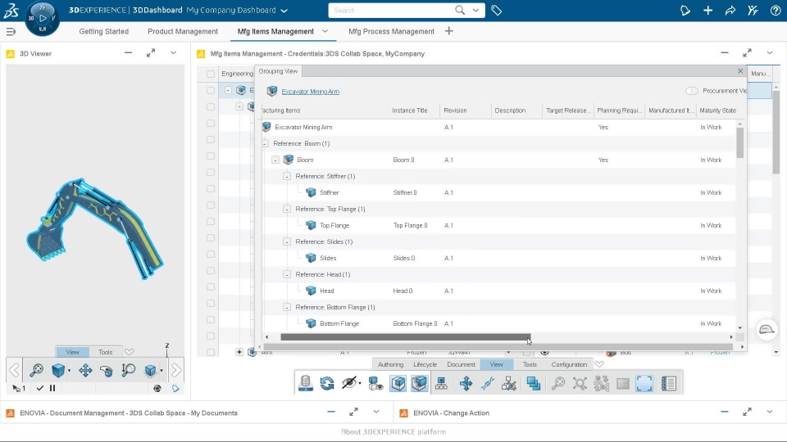Image resolution: width=787 pixels, height=442 pixels.
Task: Click the Grouping View horizontal scrollbar thumb
Action: (406, 337)
